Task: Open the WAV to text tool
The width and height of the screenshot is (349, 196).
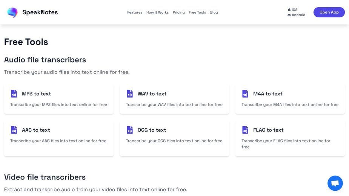Action: coord(174,99)
